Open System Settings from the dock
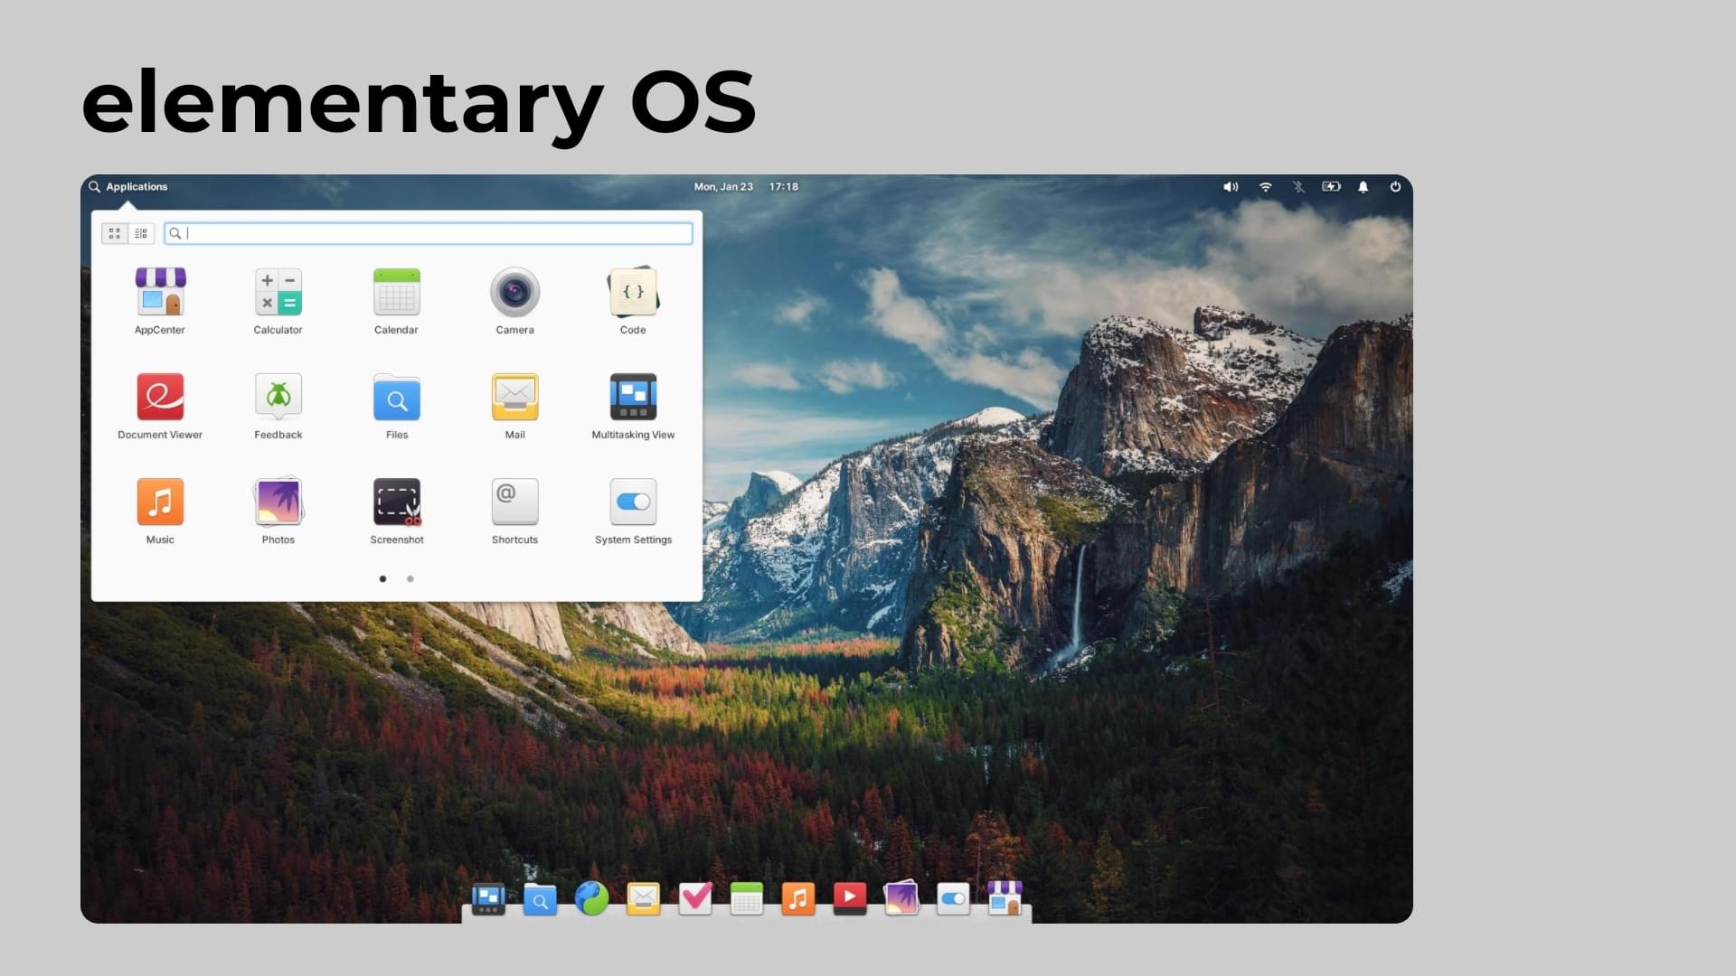Screen dimensions: 1736x976 [953, 898]
